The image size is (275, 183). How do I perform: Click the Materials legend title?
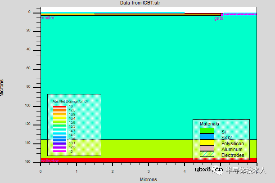click(209, 123)
